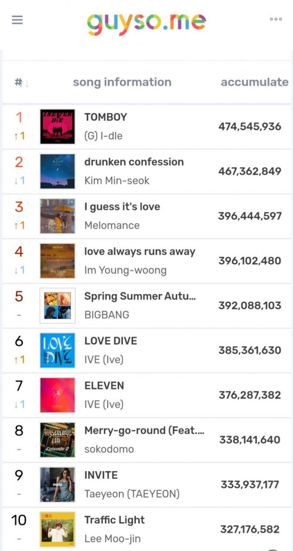The height and width of the screenshot is (551, 293).
Task: Click the accumulate column header
Action: 254,82
